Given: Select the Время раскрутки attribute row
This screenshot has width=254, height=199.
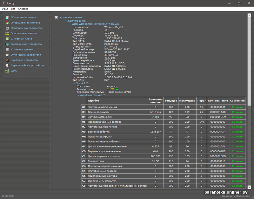Looking at the screenshot, I should [x=164, y=112].
